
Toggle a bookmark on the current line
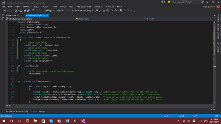pos(121,11)
